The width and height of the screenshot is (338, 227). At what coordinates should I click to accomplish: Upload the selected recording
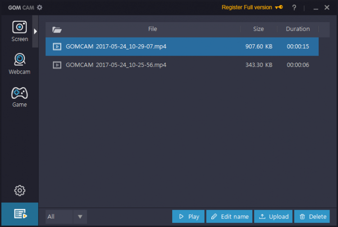274,217
